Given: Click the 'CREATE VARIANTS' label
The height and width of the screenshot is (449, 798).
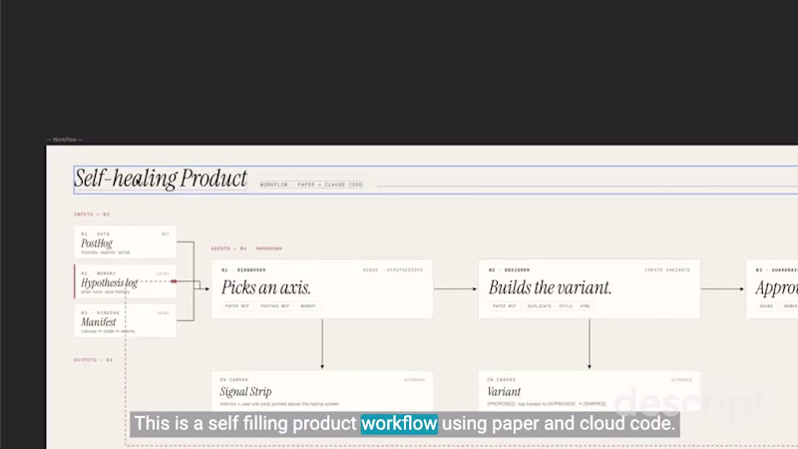Looking at the screenshot, I should point(667,269).
